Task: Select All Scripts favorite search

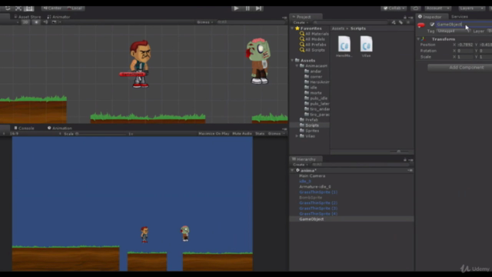Action: point(312,50)
